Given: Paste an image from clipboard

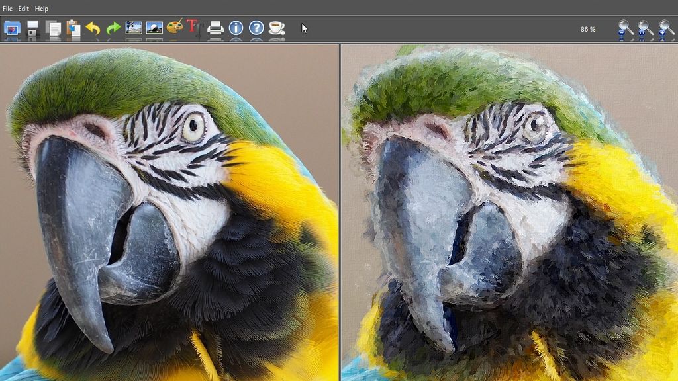Looking at the screenshot, I should coord(73,28).
